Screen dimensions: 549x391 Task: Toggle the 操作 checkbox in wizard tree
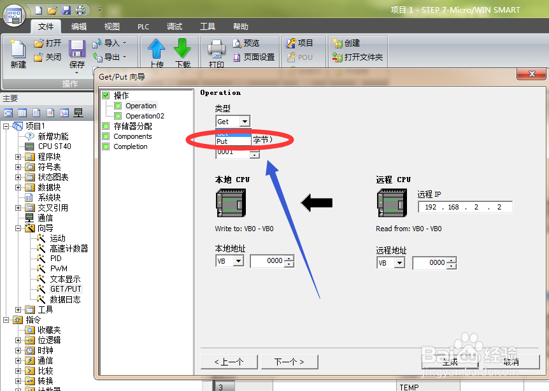[106, 96]
